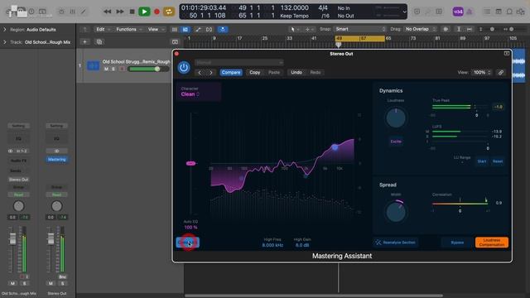Image resolution: width=530 pixels, height=298 pixels.
Task: Toggle the metronome click icon
Action: (470, 12)
